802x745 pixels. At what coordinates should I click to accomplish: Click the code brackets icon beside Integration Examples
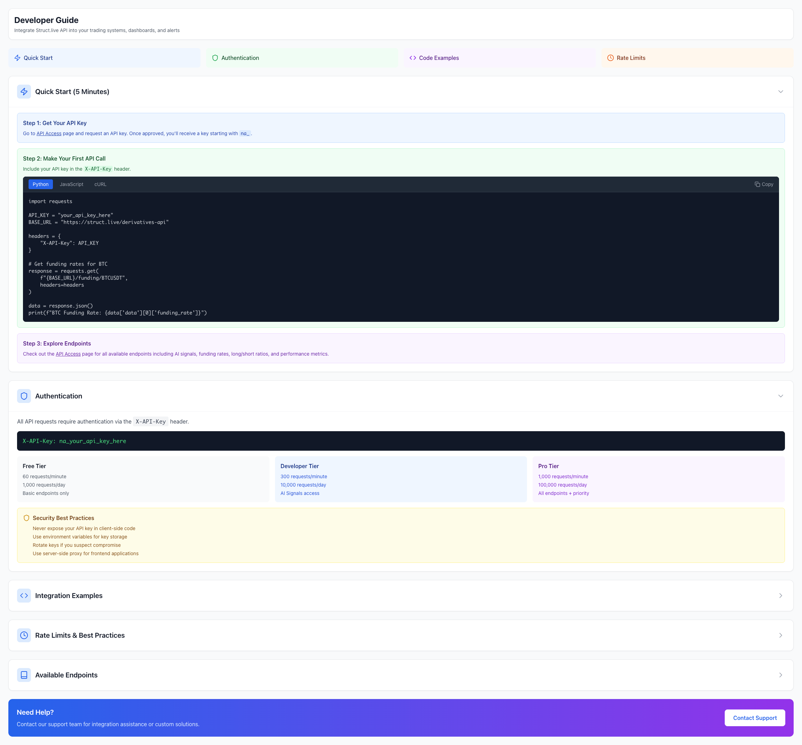[24, 596]
